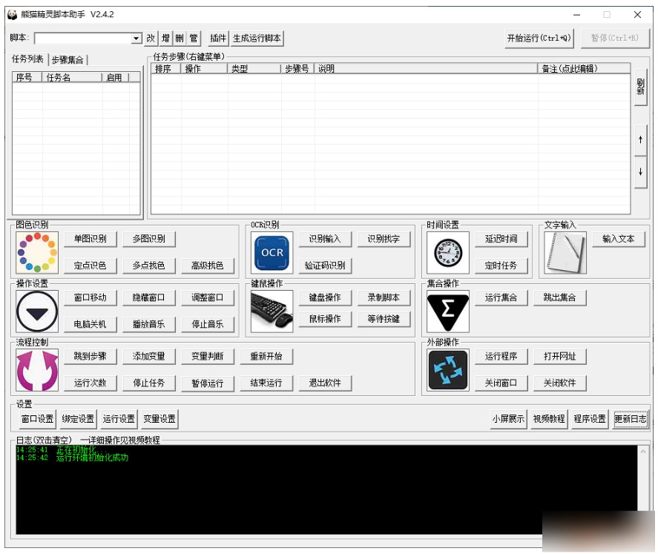
Task: Click the notepad icon in 文字输入
Action: pos(565,252)
